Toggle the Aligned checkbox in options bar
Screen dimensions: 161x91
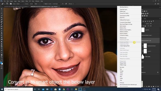pos(44,4)
